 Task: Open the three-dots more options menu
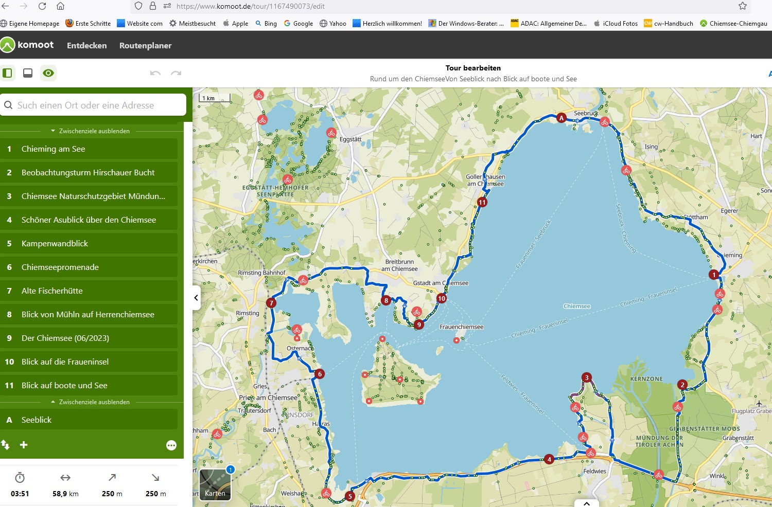click(171, 445)
